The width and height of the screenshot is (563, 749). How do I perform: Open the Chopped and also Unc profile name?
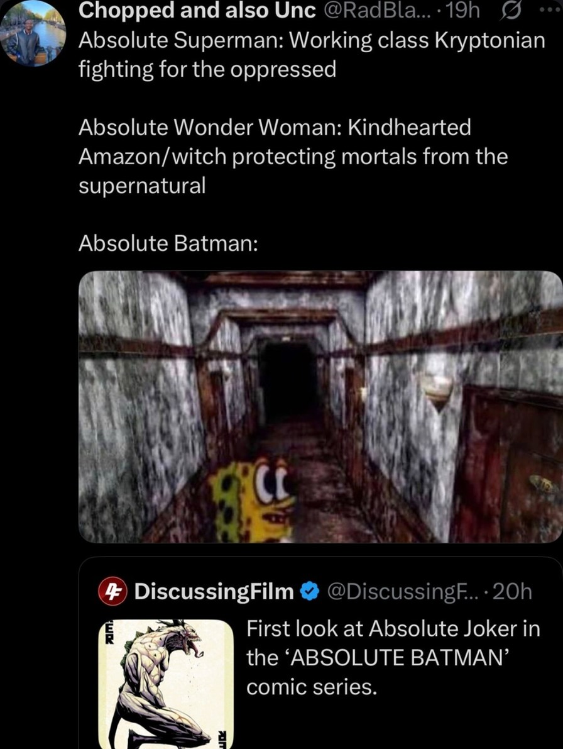(x=197, y=11)
